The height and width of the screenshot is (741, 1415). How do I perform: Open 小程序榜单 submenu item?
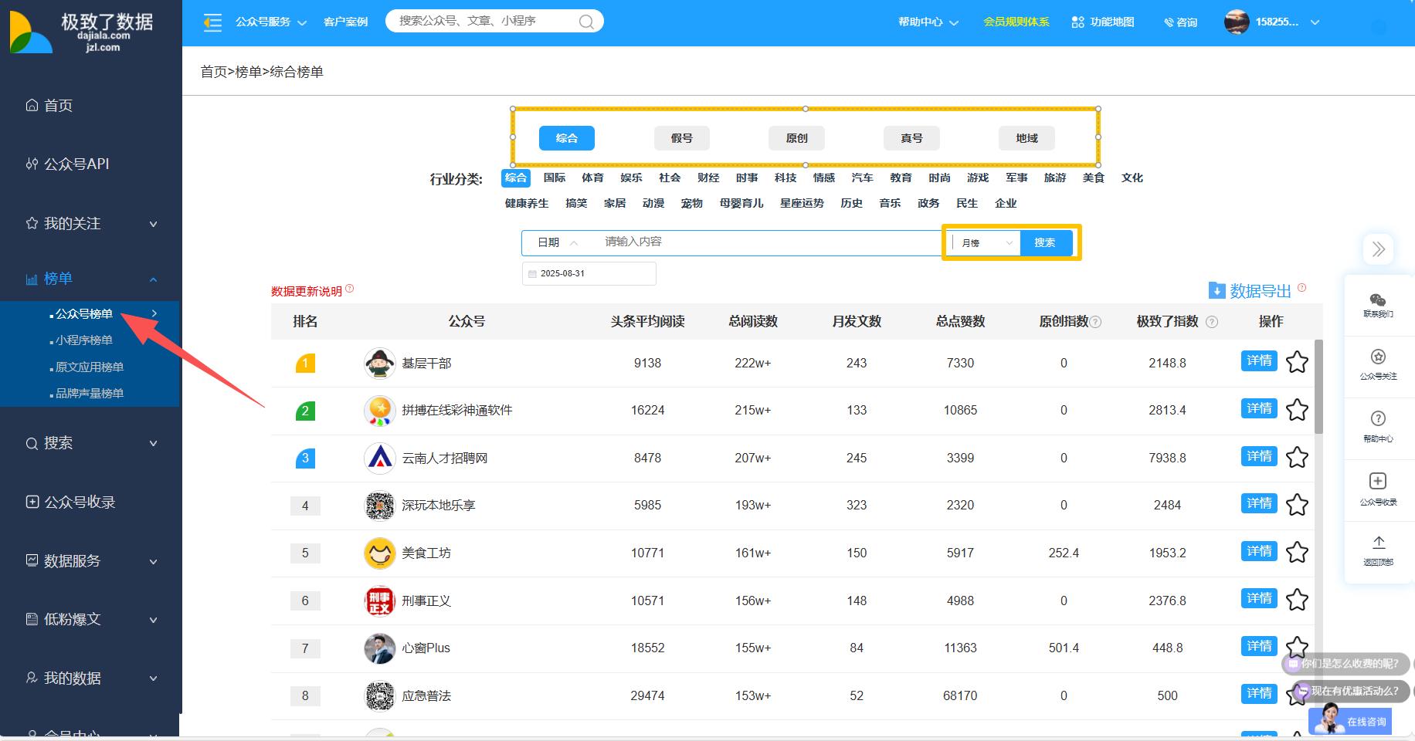tap(84, 340)
